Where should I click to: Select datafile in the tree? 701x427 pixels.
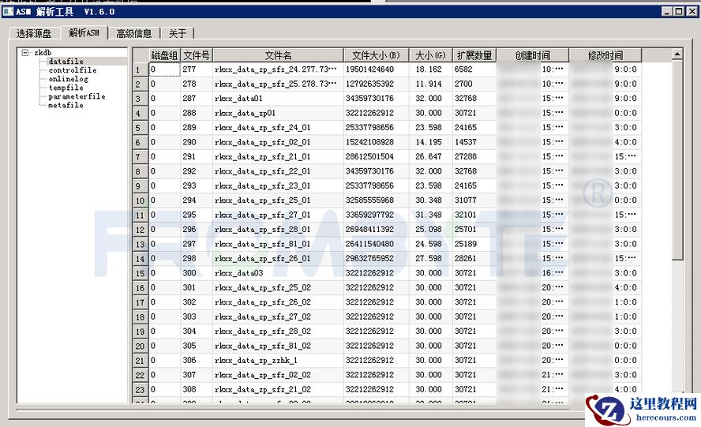66,62
